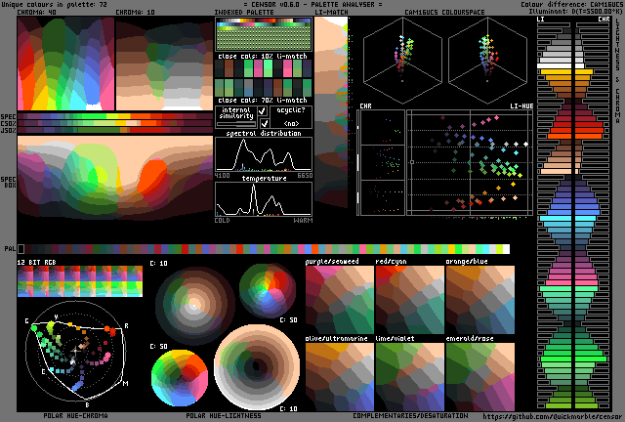Click the CHROMA: 40 colour map
Viewport: 625px width, 422px height.
click(65, 63)
